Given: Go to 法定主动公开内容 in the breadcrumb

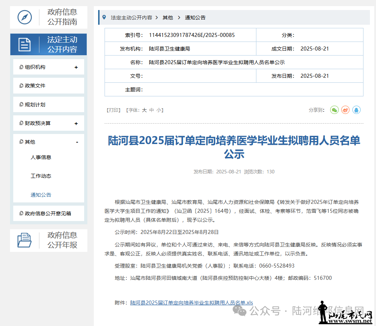Looking at the screenshot, I should [x=131, y=18].
